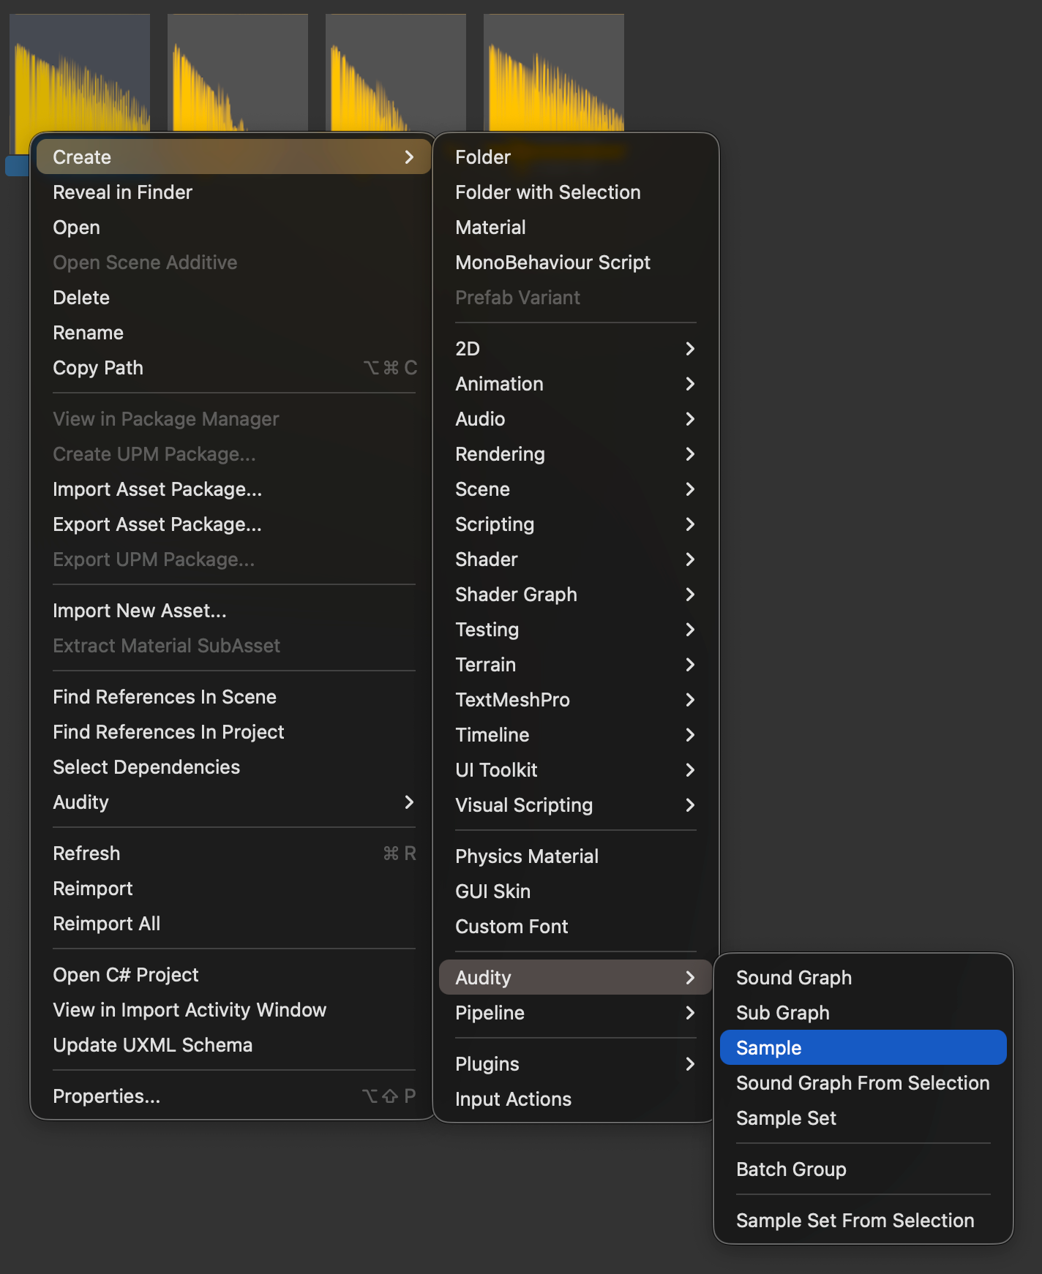Open the Scene create submenu
Image resolution: width=1042 pixels, height=1274 pixels.
click(575, 489)
